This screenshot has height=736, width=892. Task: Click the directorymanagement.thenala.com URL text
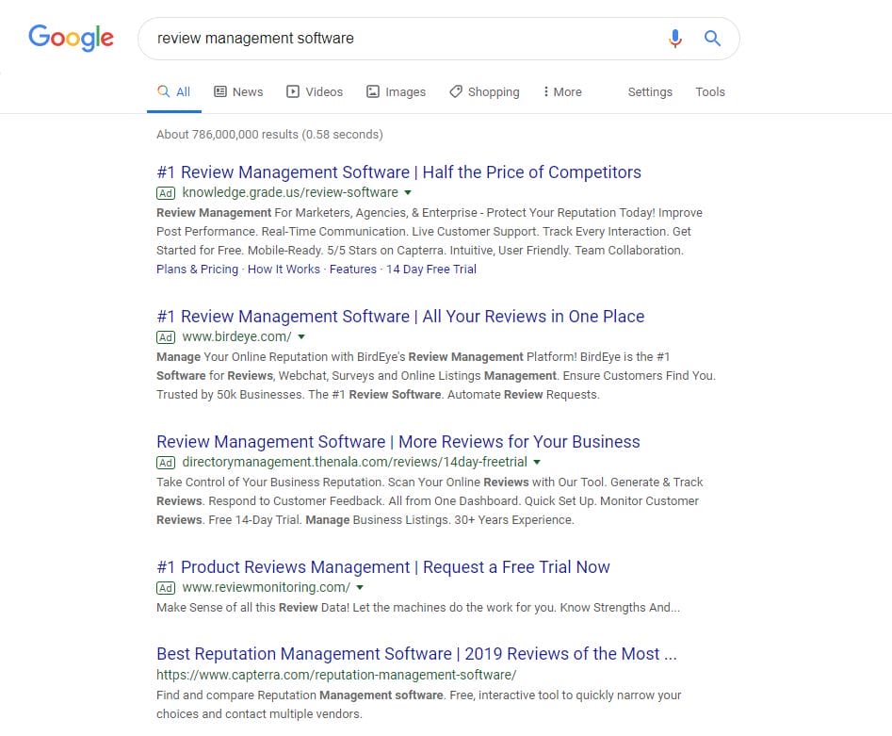pos(354,462)
